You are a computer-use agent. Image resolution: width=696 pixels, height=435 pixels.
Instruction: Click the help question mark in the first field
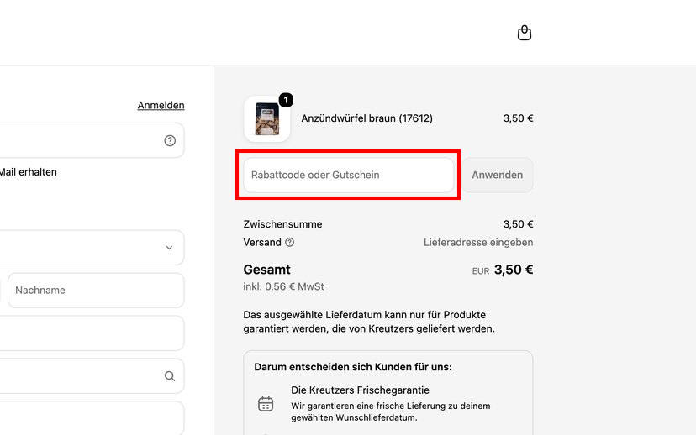pyautogui.click(x=170, y=140)
